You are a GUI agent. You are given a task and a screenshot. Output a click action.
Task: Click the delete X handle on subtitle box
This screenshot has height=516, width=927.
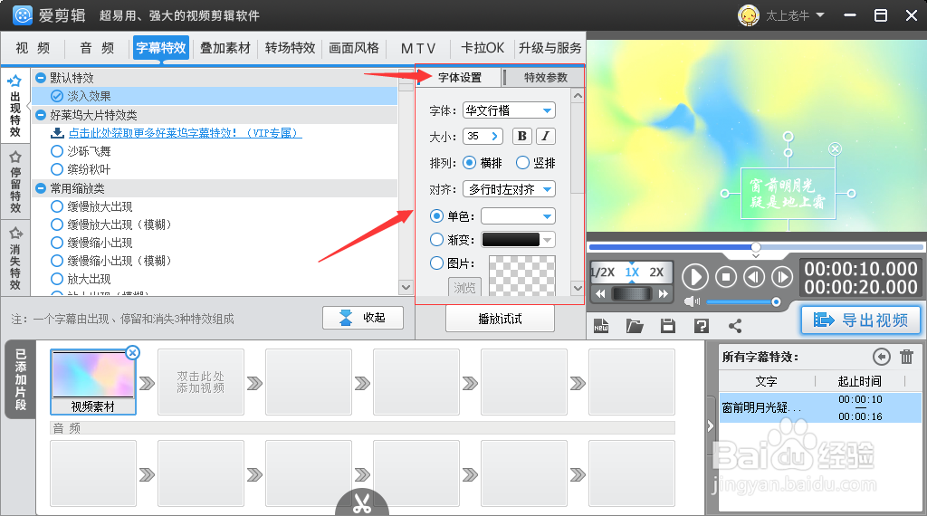(x=835, y=149)
